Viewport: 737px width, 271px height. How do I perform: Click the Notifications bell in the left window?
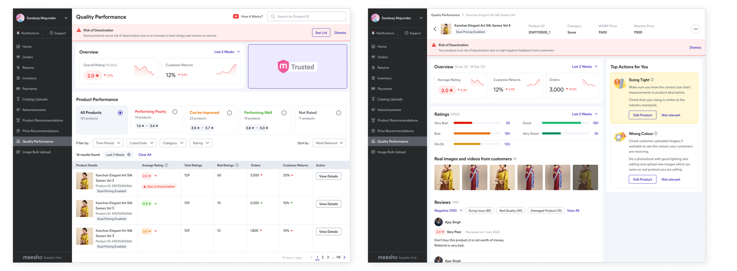(18, 33)
